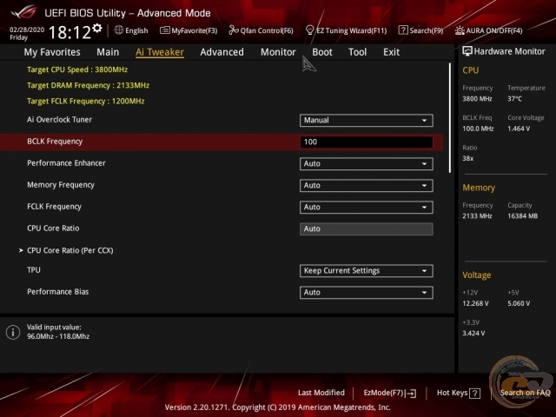Image resolution: width=556 pixels, height=417 pixels.
Task: Switch to EzMode(F7)
Action: coord(390,393)
